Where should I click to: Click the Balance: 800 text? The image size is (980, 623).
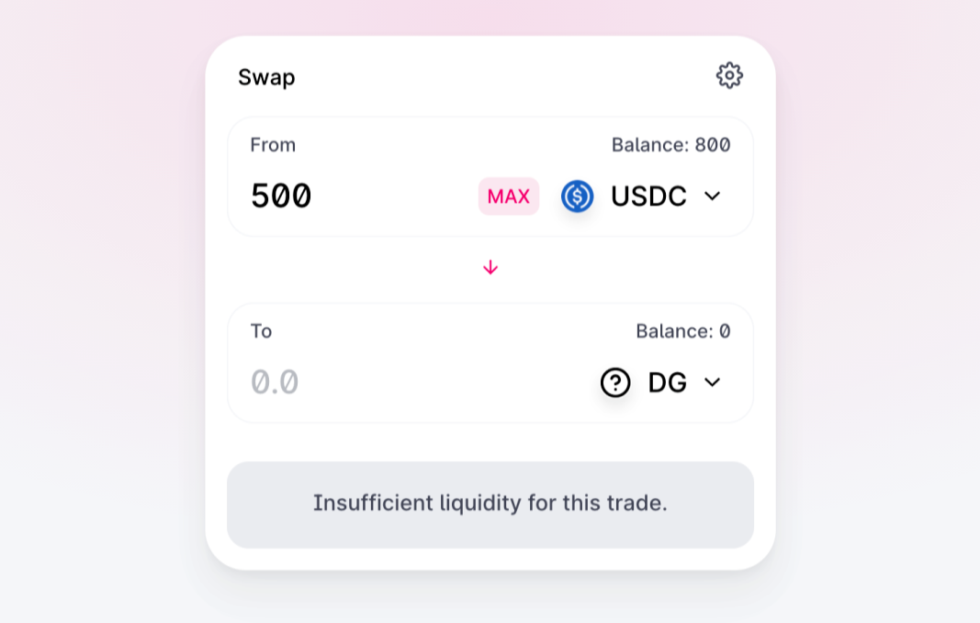(x=670, y=145)
